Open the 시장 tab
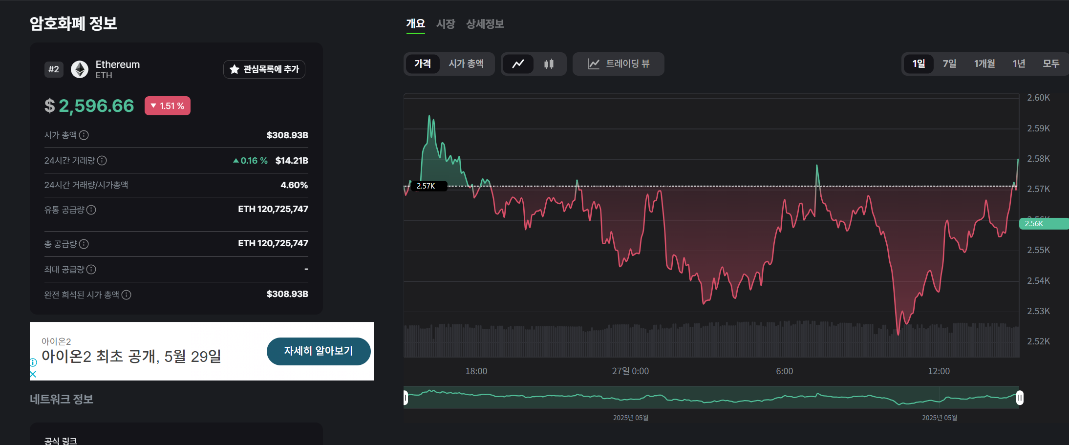The image size is (1069, 445). click(x=446, y=23)
